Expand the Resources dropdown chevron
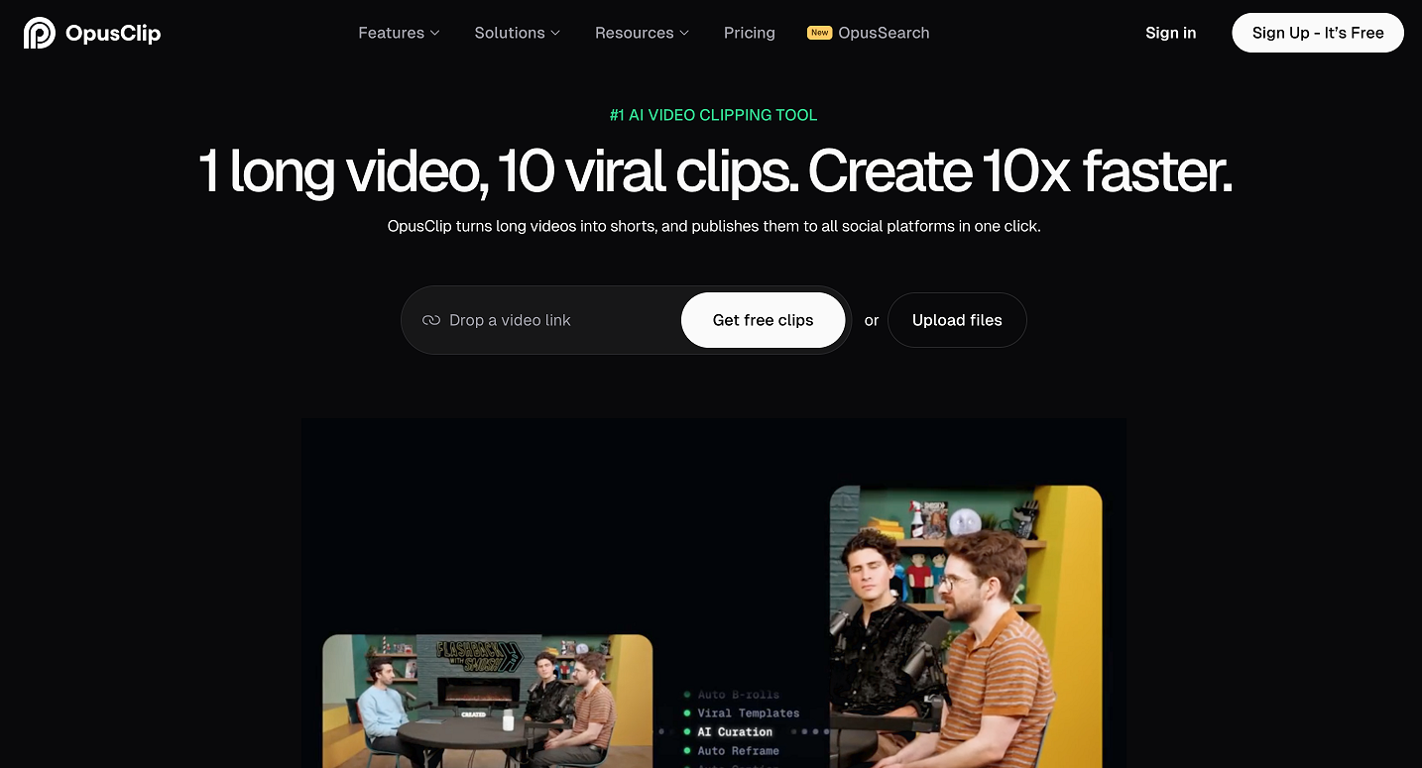Screen dimensions: 1422x768 tap(684, 33)
